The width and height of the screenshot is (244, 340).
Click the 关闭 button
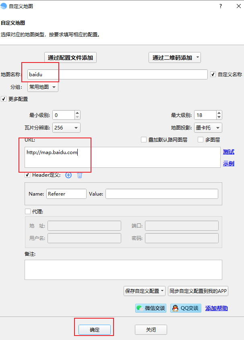tap(151, 330)
